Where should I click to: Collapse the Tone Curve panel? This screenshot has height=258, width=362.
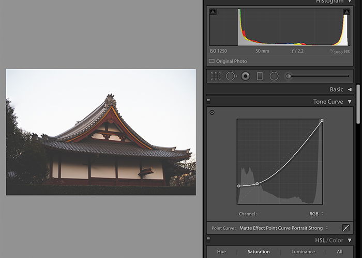(350, 102)
